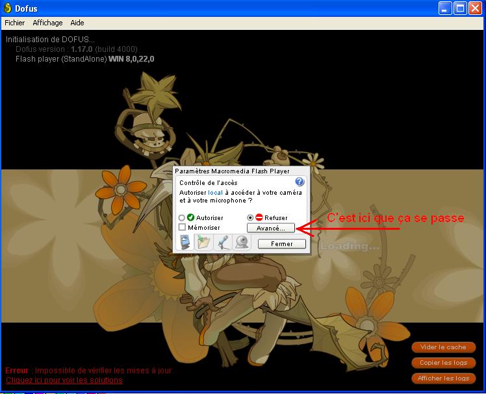Open the local storage folder tab icon
This screenshot has height=394, width=486.
[x=203, y=242]
